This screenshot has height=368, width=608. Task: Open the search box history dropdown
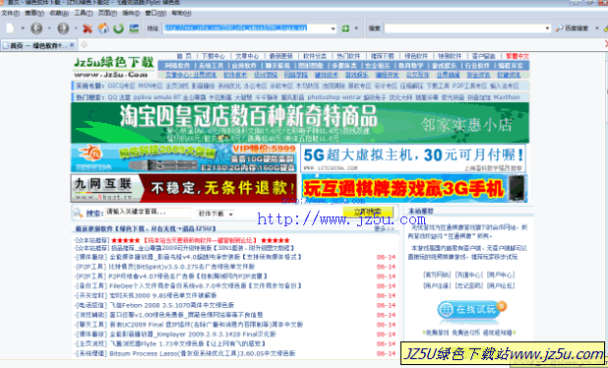tap(547, 29)
